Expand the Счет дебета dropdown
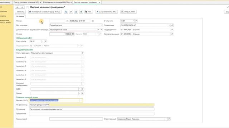Screen dimensions: 229x128 coord(43,41)
